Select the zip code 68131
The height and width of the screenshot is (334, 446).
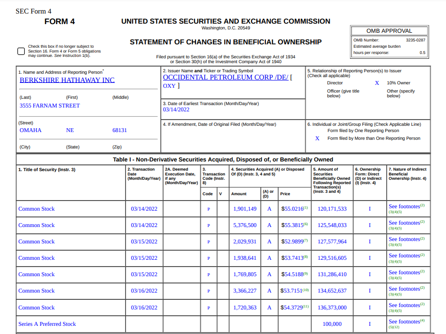(120, 130)
